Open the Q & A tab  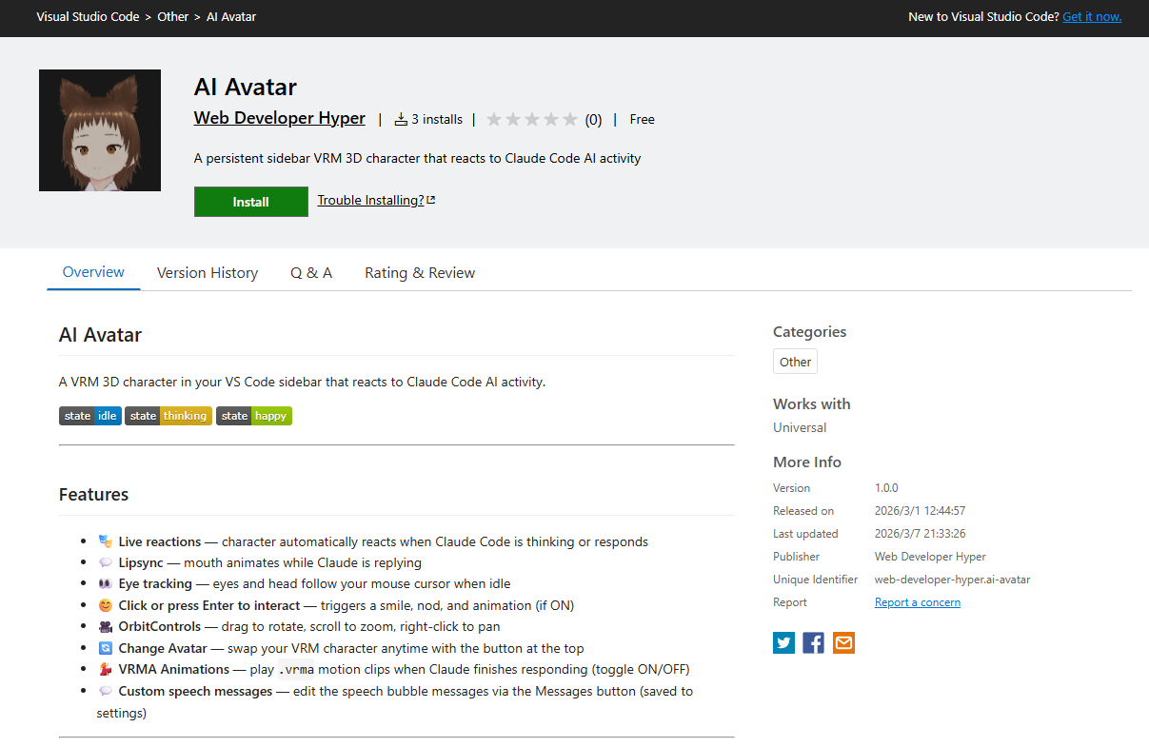[x=311, y=273]
